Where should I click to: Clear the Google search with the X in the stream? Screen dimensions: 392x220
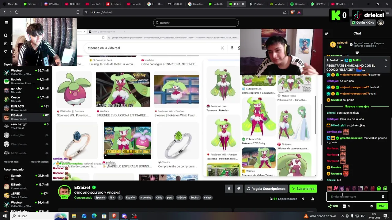pyautogui.click(x=222, y=48)
